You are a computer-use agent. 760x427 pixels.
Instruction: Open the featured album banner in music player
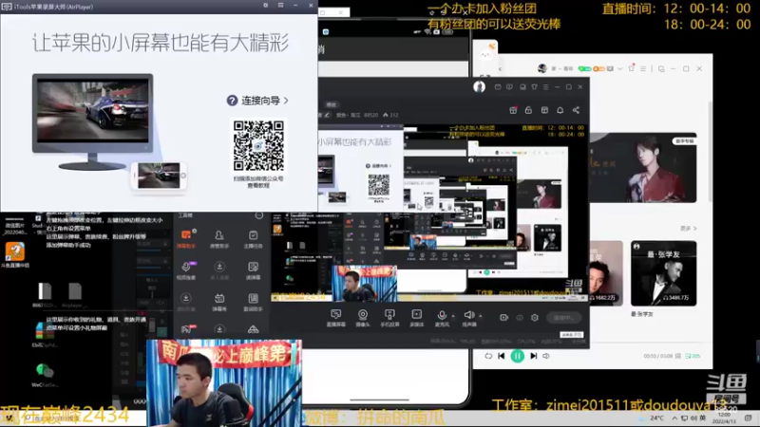(643, 168)
